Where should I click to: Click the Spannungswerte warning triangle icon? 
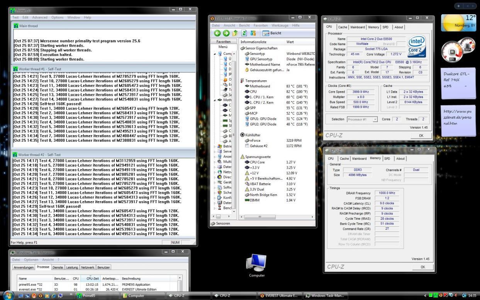[x=243, y=157]
